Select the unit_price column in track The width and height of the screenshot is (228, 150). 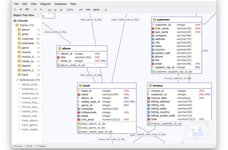107,120
